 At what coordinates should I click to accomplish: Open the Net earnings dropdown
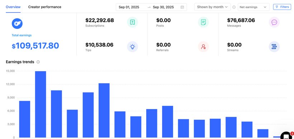tap(253, 7)
